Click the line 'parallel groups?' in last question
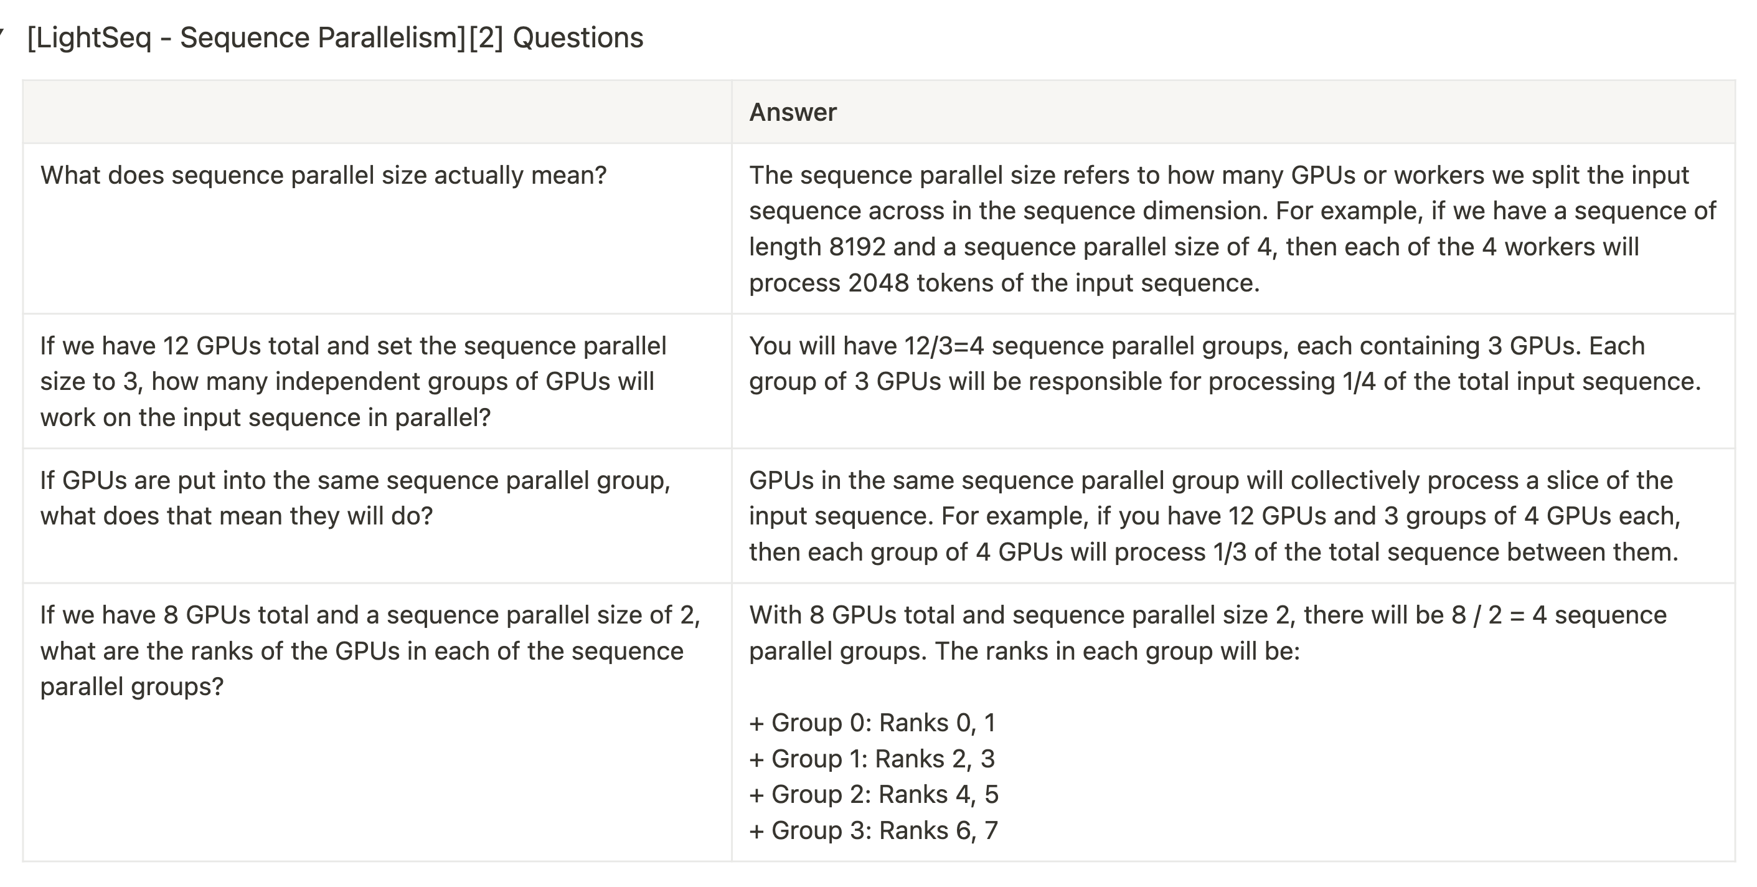1757x887 pixels. click(x=131, y=686)
